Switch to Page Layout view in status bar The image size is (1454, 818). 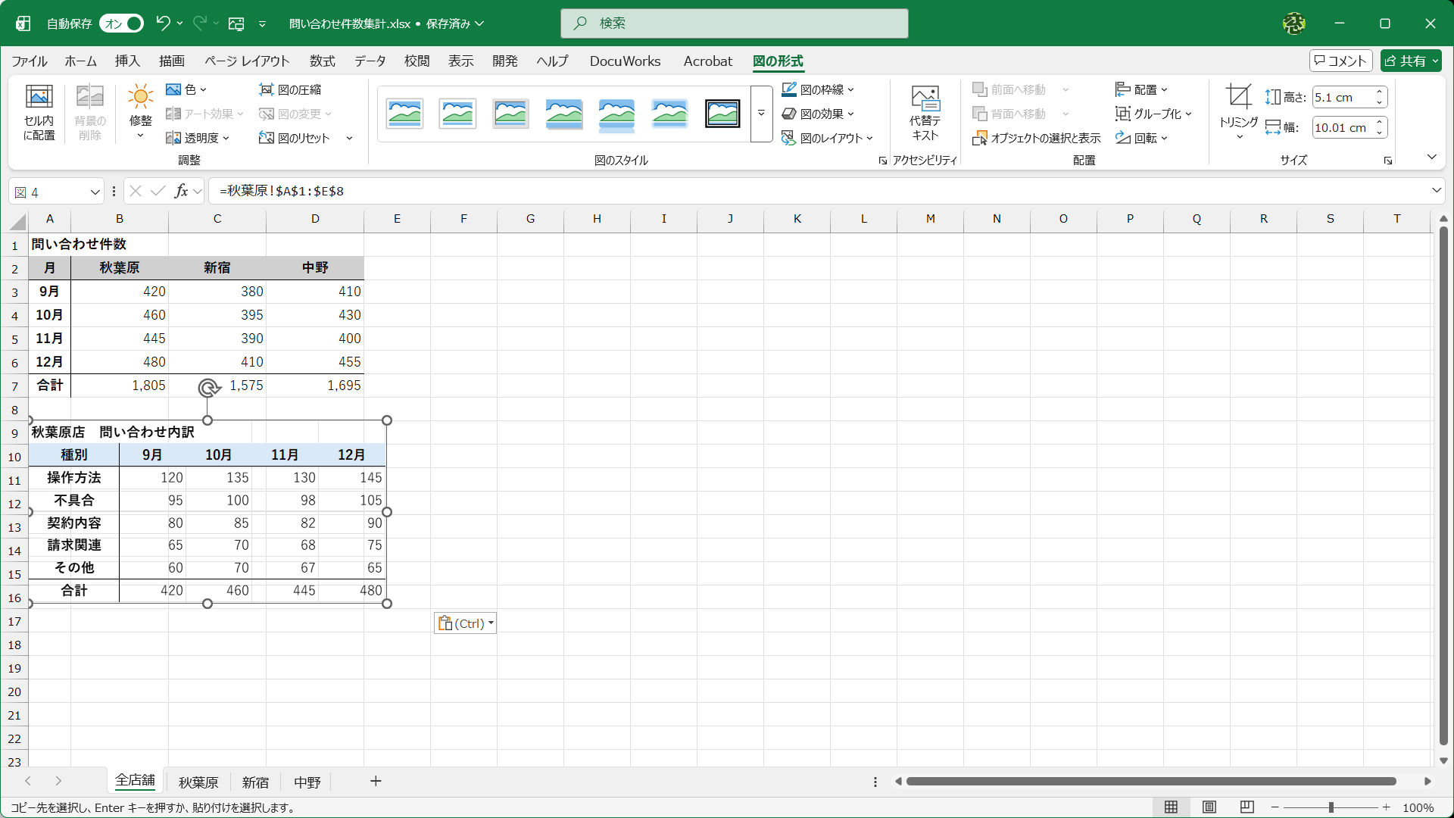tap(1209, 807)
